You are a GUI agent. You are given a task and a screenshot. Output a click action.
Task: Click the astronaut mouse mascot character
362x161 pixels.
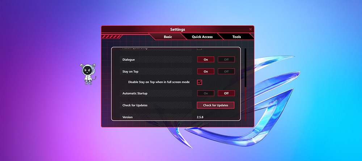tap(88, 74)
